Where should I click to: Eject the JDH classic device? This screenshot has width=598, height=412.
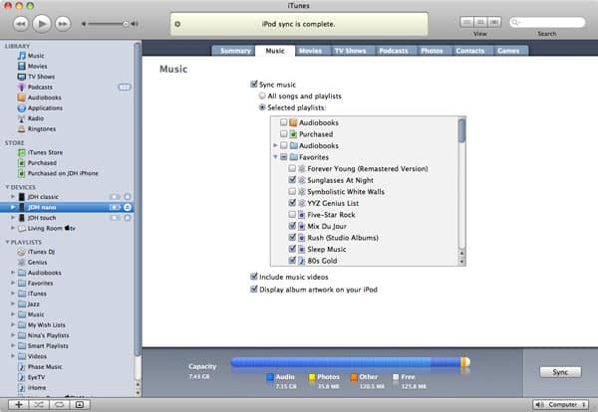coord(128,197)
